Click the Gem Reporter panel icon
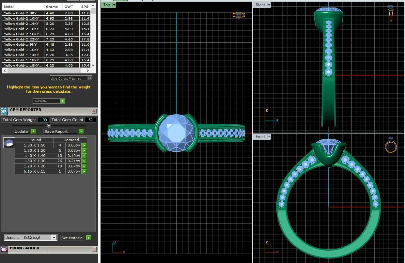Image resolution: width=405 pixels, height=263 pixels. [4, 112]
